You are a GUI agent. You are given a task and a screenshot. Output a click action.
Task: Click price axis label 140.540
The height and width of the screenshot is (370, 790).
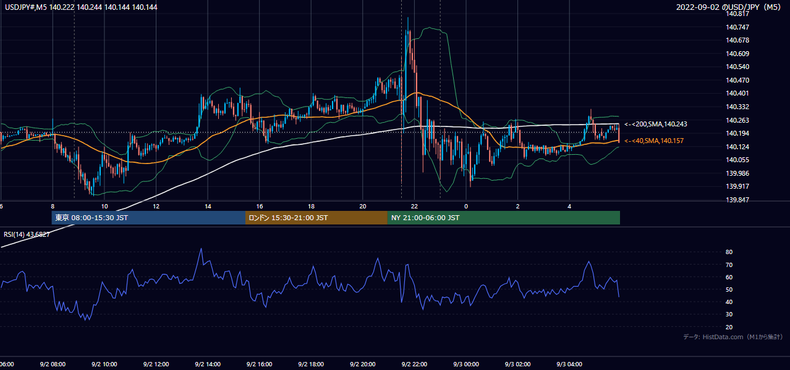coord(738,67)
